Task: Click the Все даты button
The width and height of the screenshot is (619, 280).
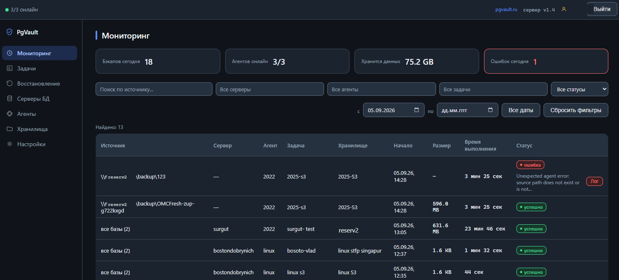Action: click(521, 110)
